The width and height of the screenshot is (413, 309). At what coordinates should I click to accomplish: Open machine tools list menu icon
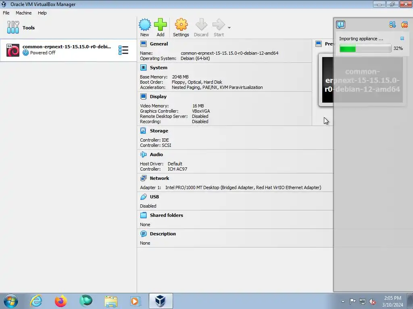pyautogui.click(x=123, y=50)
